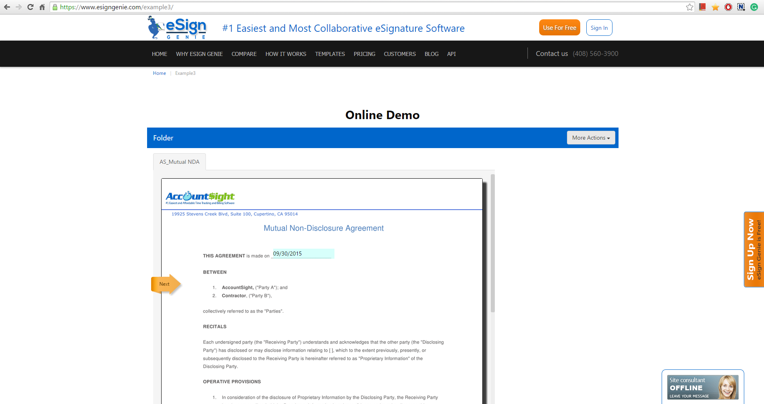
Task: Click the Grammarly extension icon
Action: pos(754,7)
